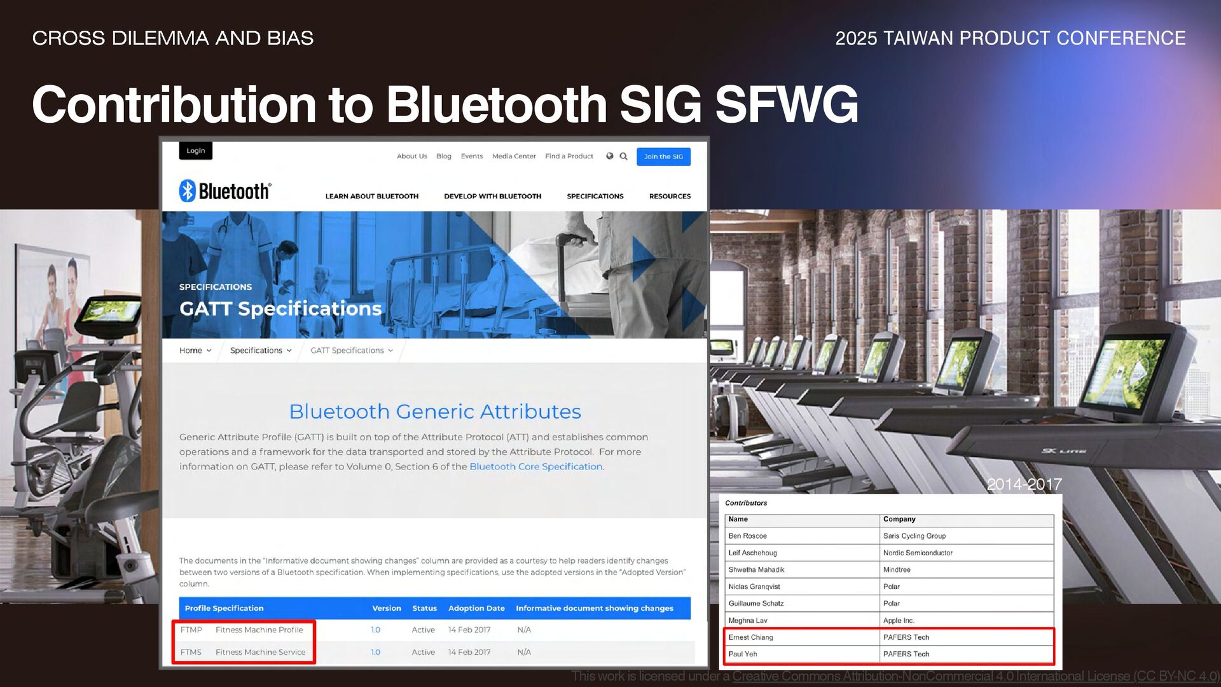The height and width of the screenshot is (687, 1221).
Task: Click the Profile Specification column header
Action: coord(224,609)
